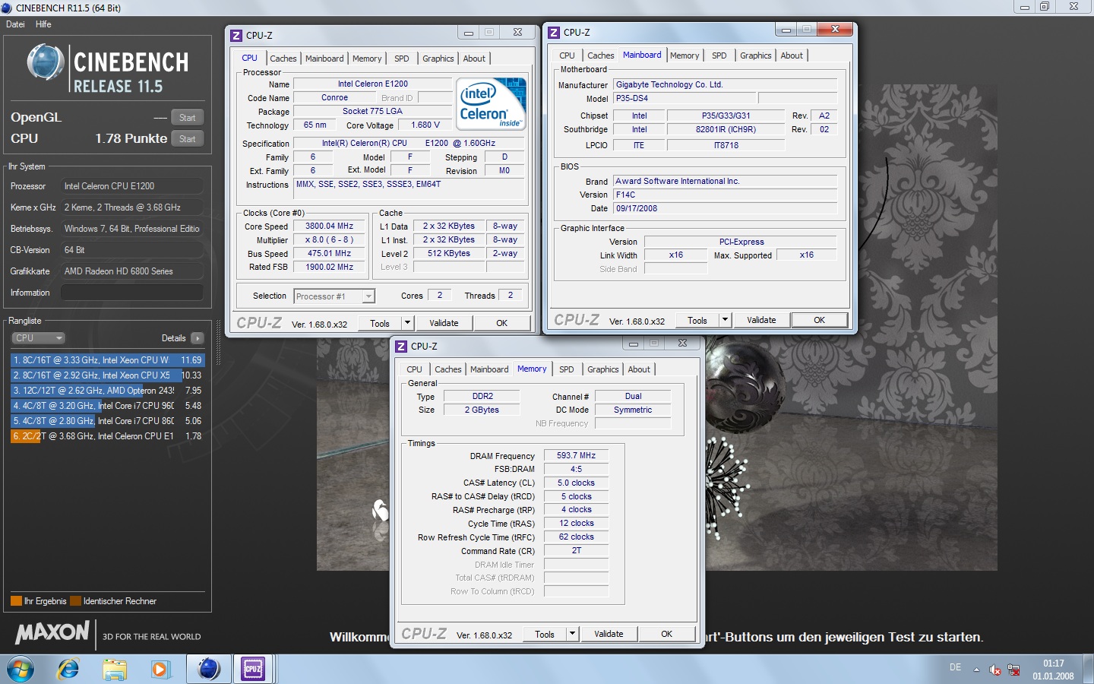Select rank 4 Core i7 3.20 GHz entry
This screenshot has height=684, width=1094.
tap(107, 406)
